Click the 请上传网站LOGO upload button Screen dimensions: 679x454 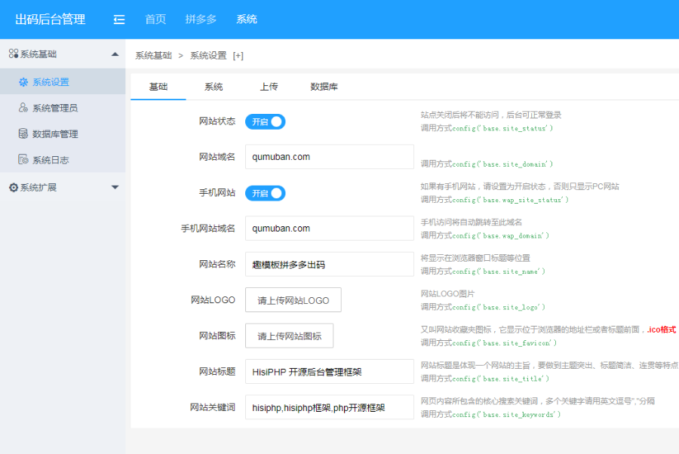[x=293, y=299]
